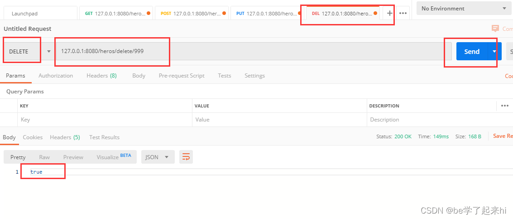Screen dimensions: 513x219
Task: Select the response Body tab
Action: tap(9, 137)
